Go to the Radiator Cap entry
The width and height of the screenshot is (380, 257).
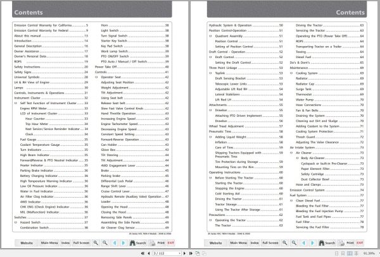pos(329,84)
